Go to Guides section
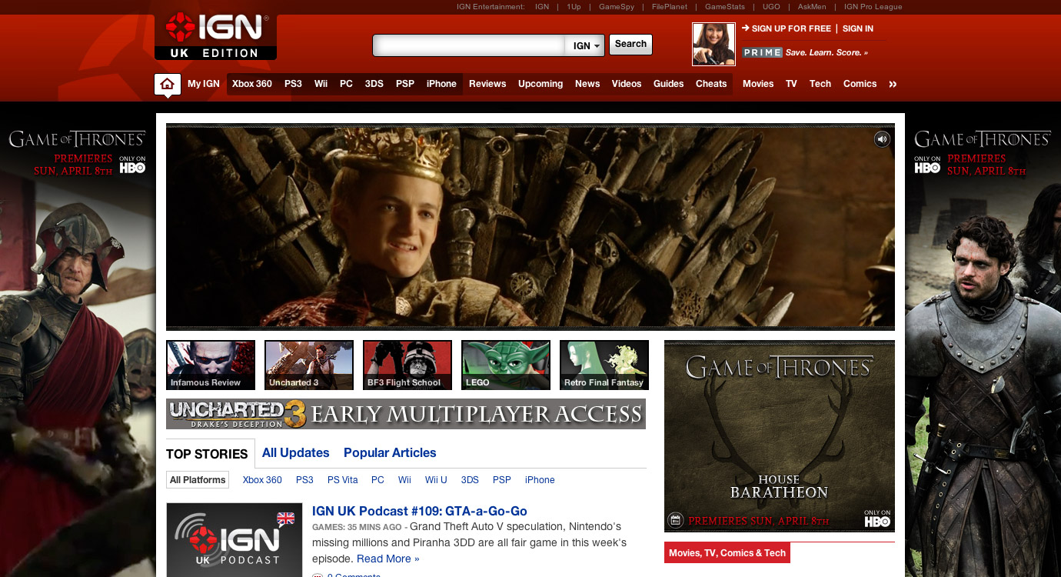 [668, 84]
